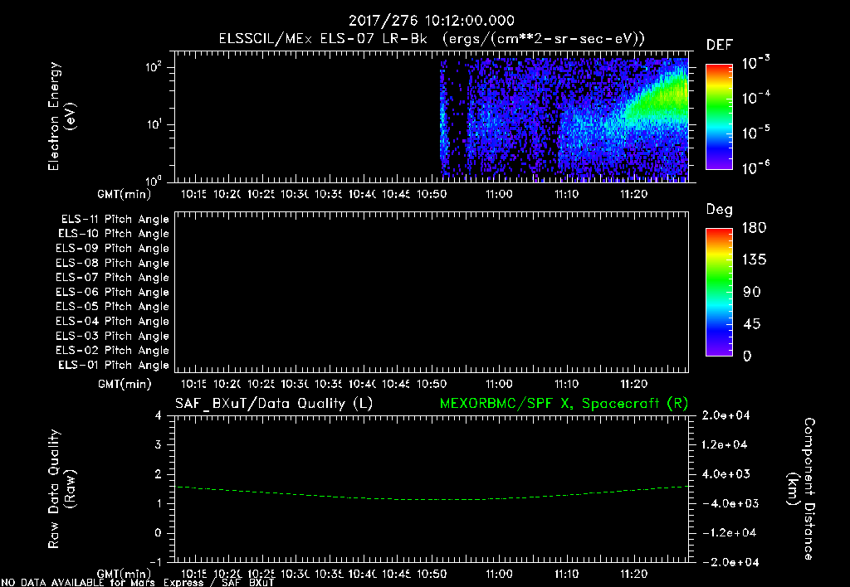Screen dimensions: 850x587
Task: Click the 10^1 electron energy tick label
Action: point(154,124)
